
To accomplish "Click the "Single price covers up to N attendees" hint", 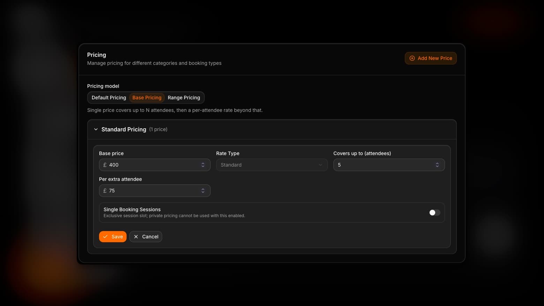I will (175, 110).
